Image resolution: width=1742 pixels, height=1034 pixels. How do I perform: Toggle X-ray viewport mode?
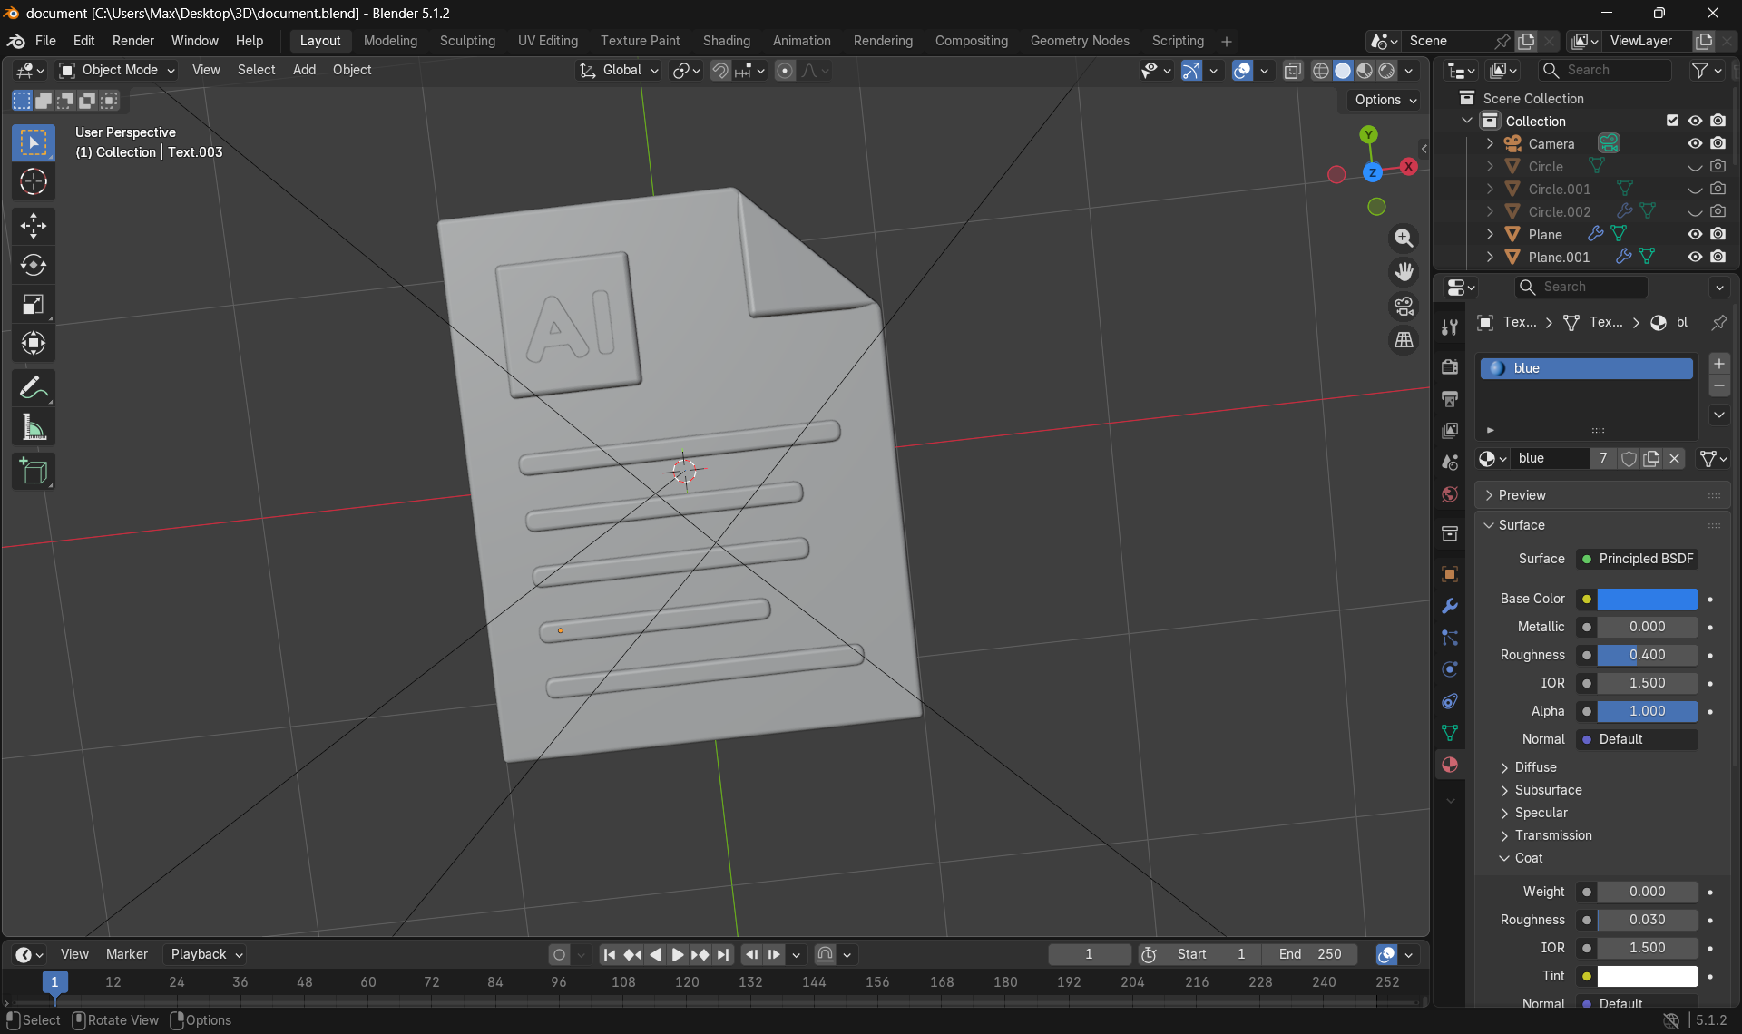click(1293, 71)
